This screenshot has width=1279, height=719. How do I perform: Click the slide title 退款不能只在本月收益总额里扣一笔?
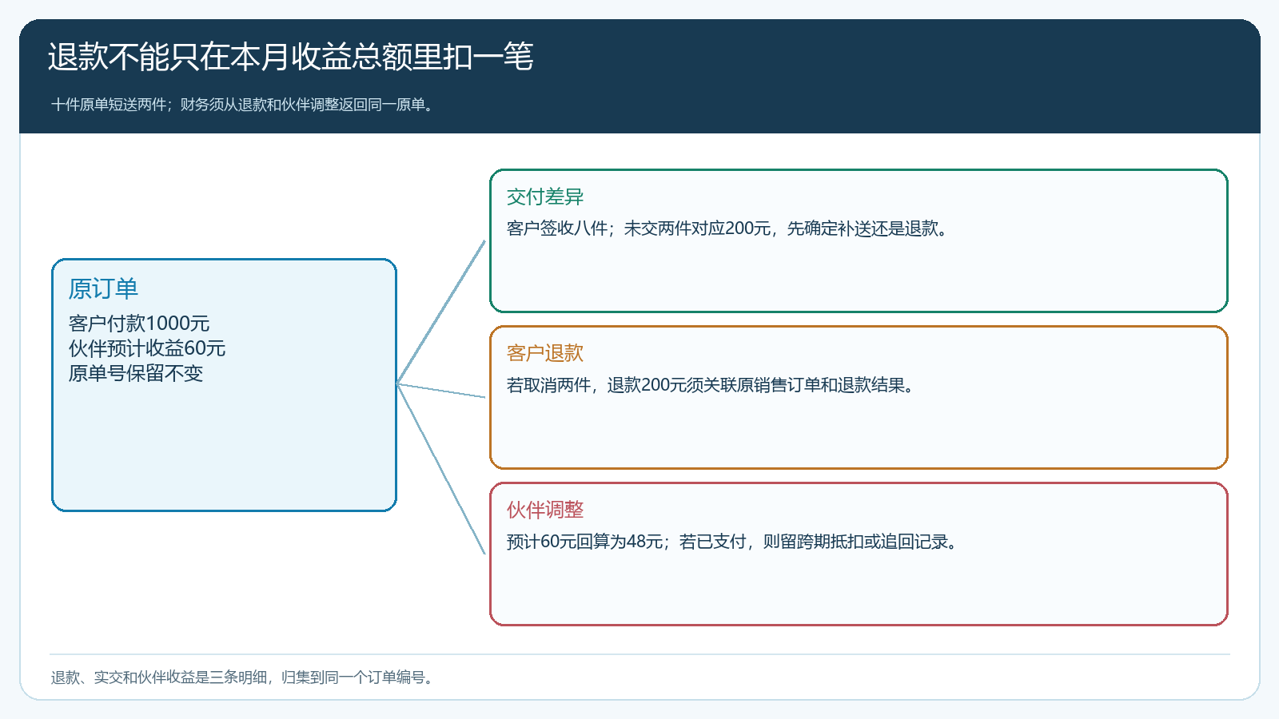click(290, 57)
